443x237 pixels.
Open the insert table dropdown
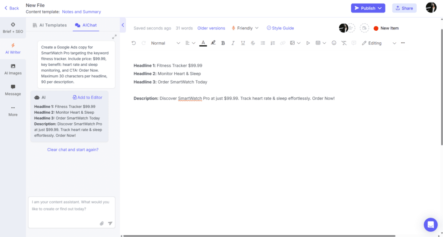coord(321,43)
